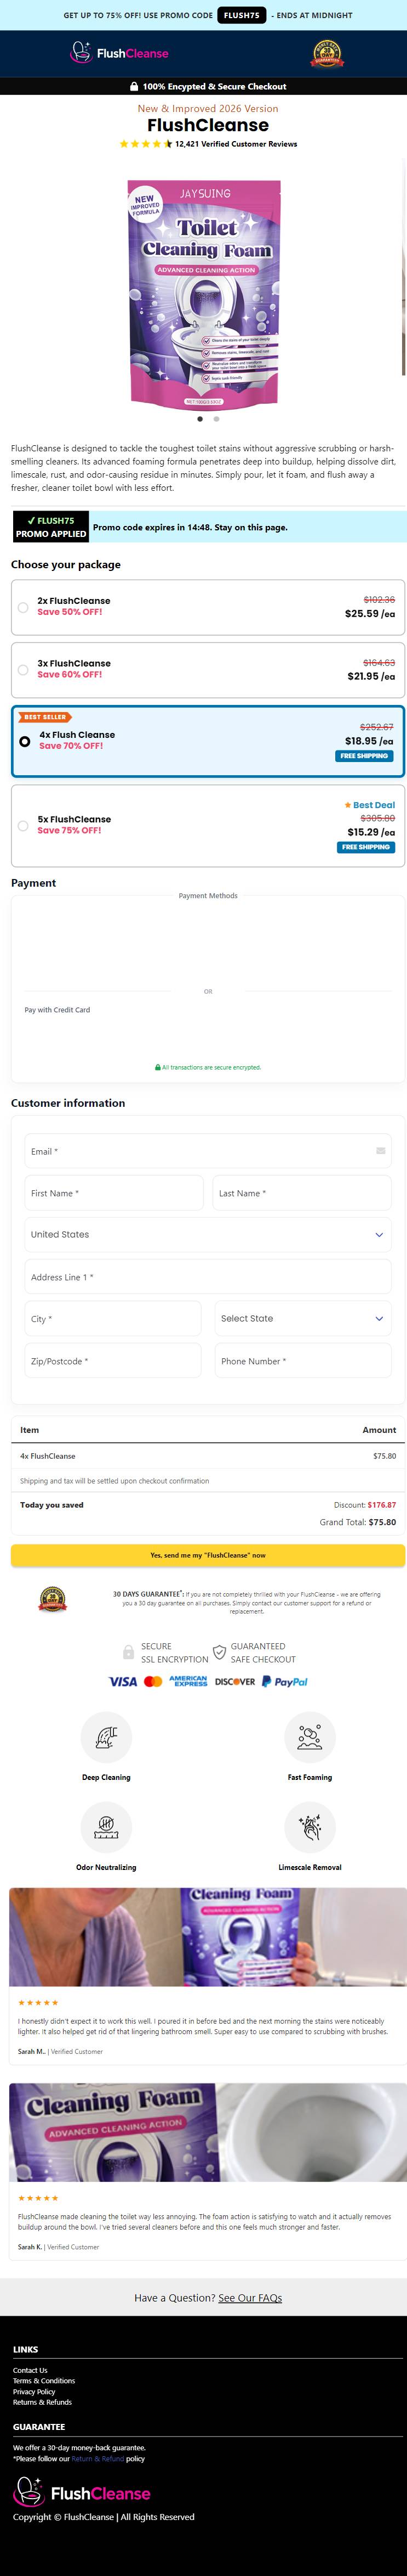Screen dimensions: 407x2576
Task: Click the Deep Cleaning feature icon
Action: (106, 1737)
